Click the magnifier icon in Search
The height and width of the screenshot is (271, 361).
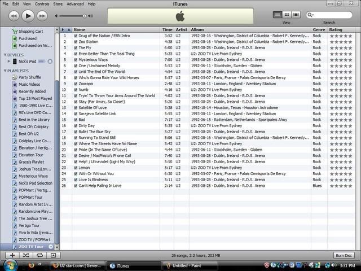(x=310, y=15)
